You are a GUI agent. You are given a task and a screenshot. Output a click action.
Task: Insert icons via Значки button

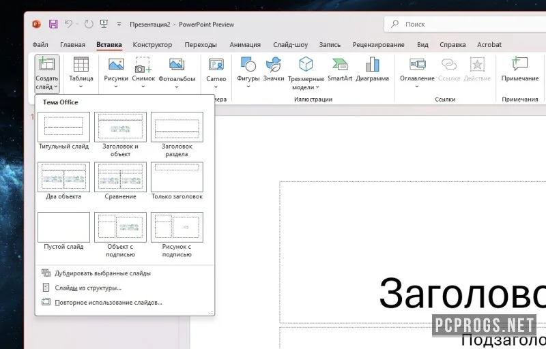click(274, 64)
